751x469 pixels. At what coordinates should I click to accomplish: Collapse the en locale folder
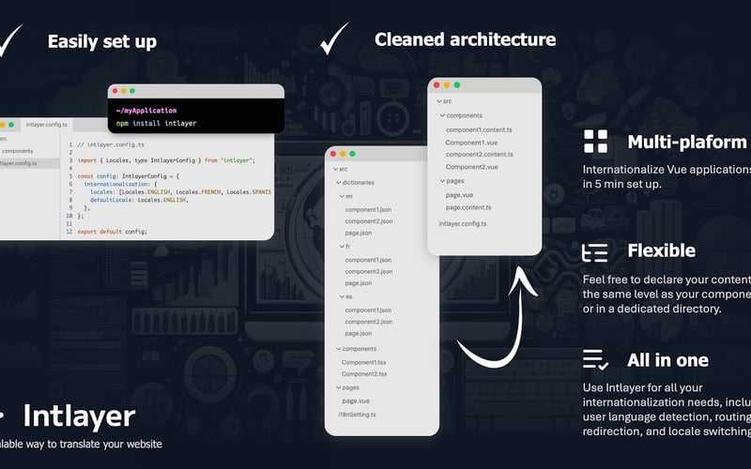342,196
